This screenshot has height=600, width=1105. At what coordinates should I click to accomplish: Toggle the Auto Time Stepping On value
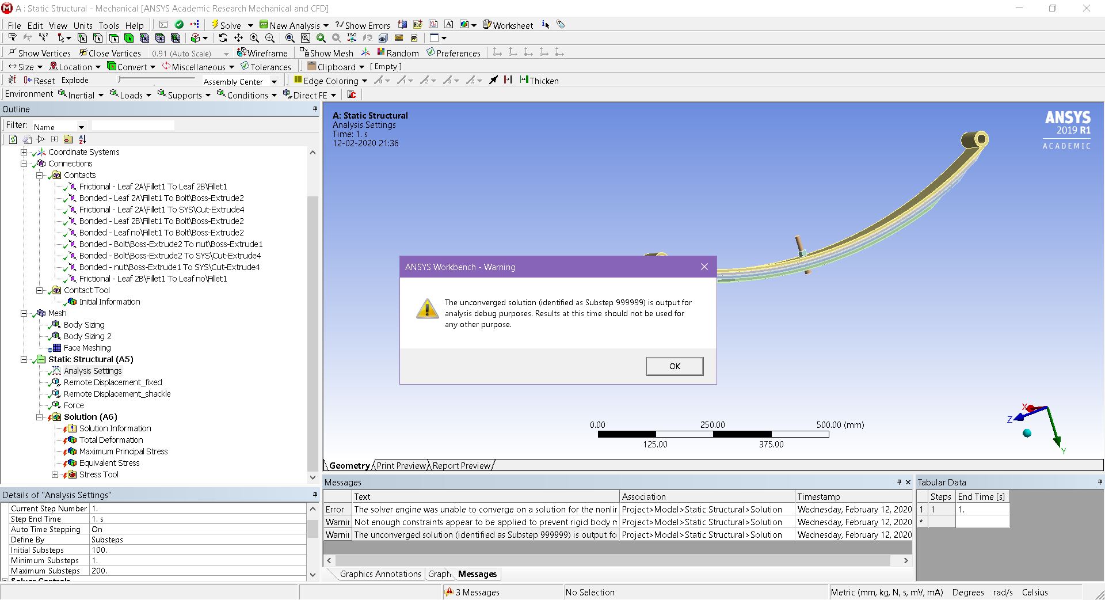198,529
